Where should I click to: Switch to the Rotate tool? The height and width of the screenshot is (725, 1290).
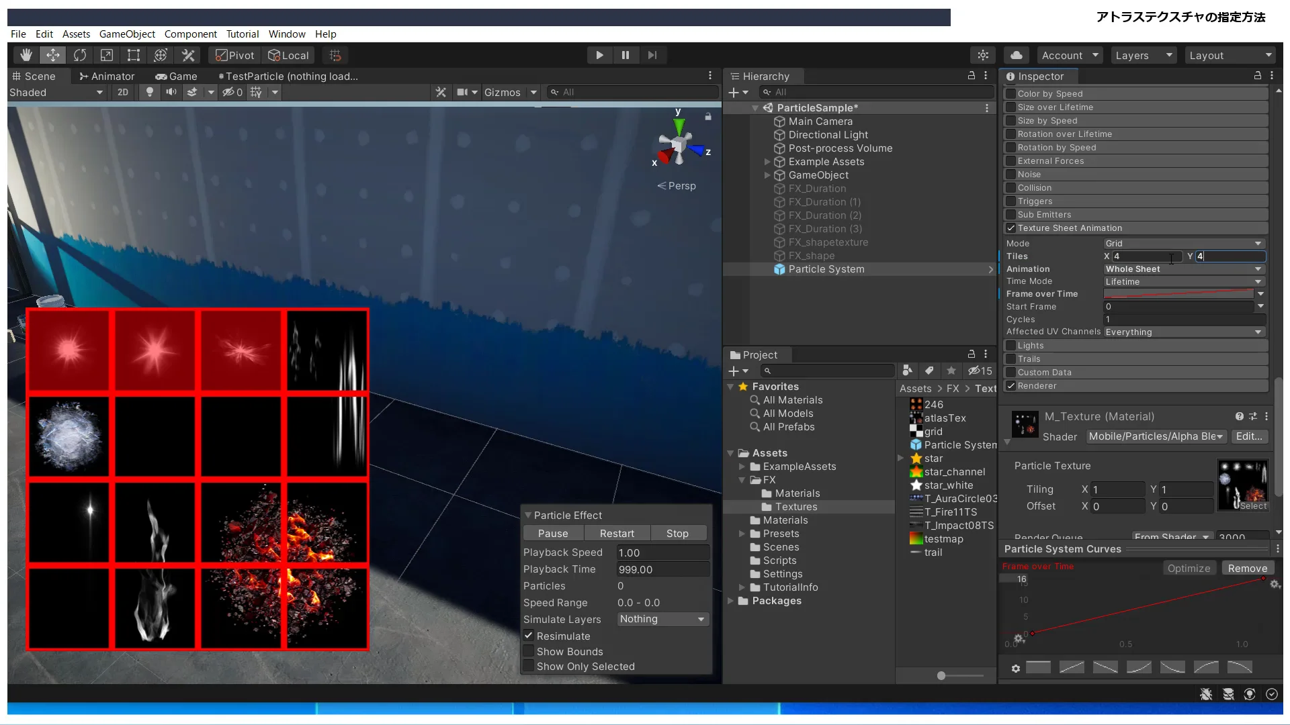coord(80,55)
